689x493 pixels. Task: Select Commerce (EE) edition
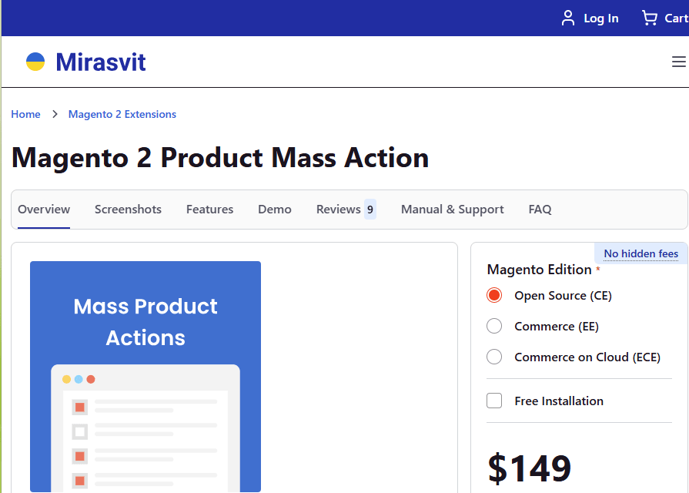pyautogui.click(x=494, y=326)
